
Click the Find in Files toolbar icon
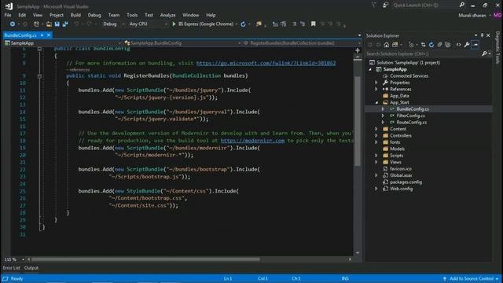pos(259,24)
